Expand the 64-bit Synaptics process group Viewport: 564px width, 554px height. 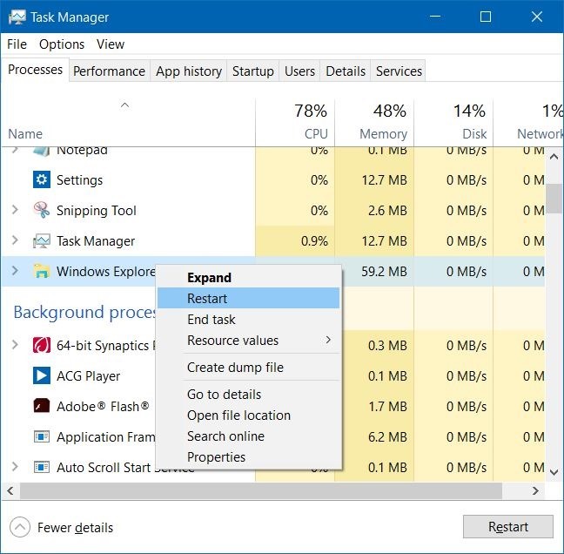pos(15,344)
